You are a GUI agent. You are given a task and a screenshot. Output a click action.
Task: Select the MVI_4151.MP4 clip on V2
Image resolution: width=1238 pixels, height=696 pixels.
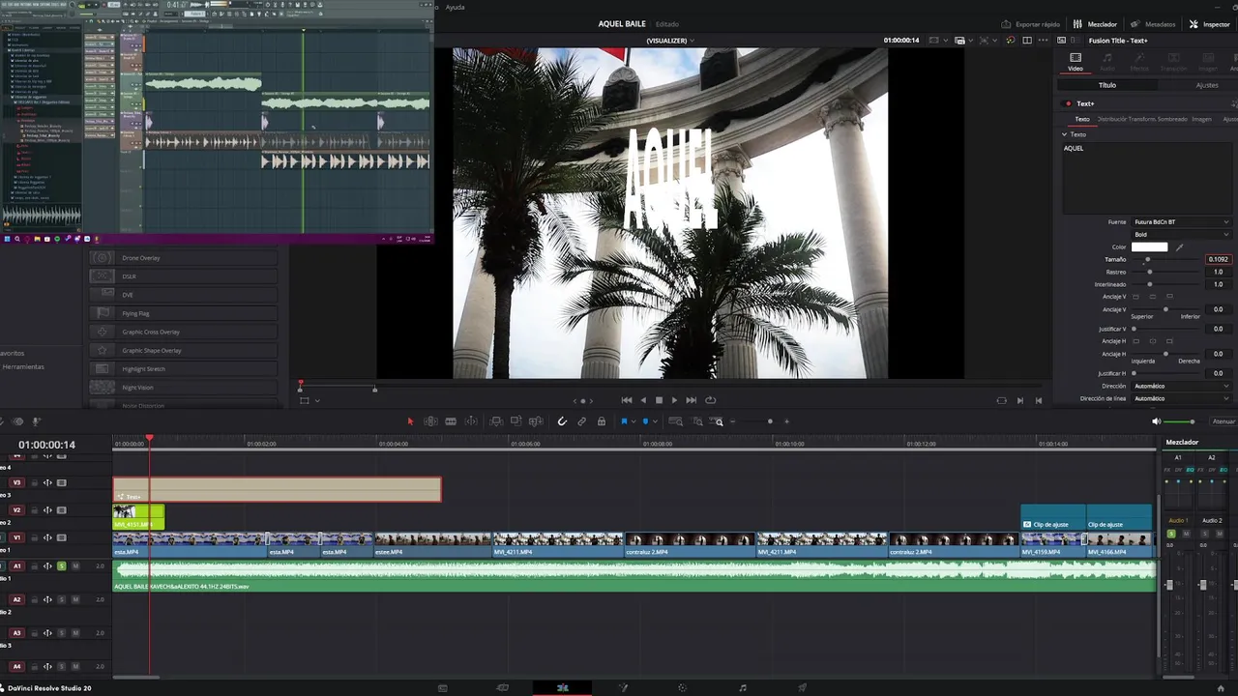(x=138, y=517)
